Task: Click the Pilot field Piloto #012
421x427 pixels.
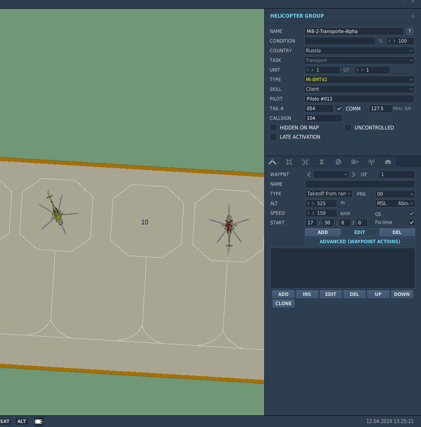Action: (x=359, y=99)
